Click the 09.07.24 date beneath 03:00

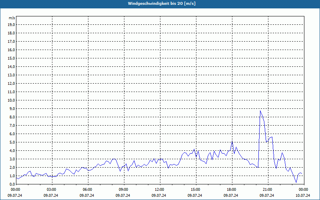click(x=51, y=195)
